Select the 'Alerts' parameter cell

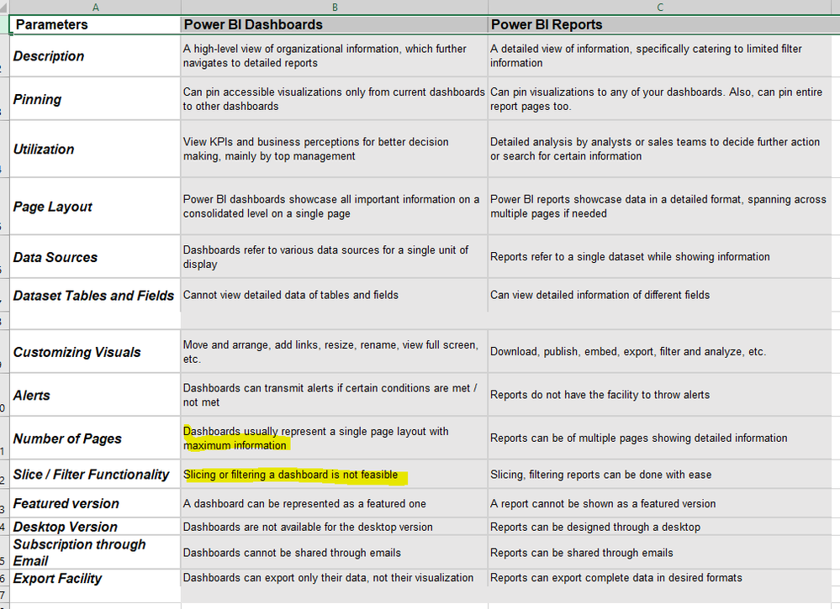pyautogui.click(x=95, y=395)
